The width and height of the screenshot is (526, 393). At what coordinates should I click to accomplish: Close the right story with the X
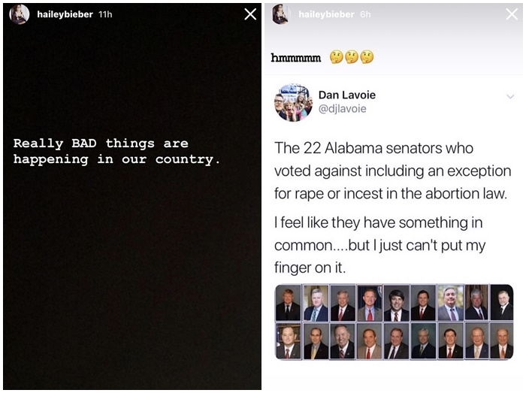pyautogui.click(x=511, y=14)
